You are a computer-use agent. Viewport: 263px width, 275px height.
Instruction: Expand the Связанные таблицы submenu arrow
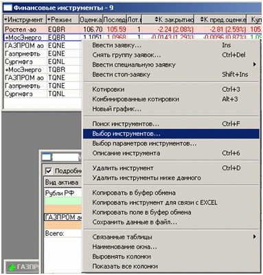point(255,237)
